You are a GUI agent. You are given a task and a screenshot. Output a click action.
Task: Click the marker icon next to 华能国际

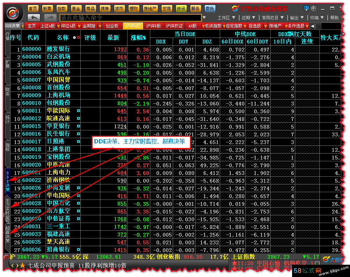[78, 111]
